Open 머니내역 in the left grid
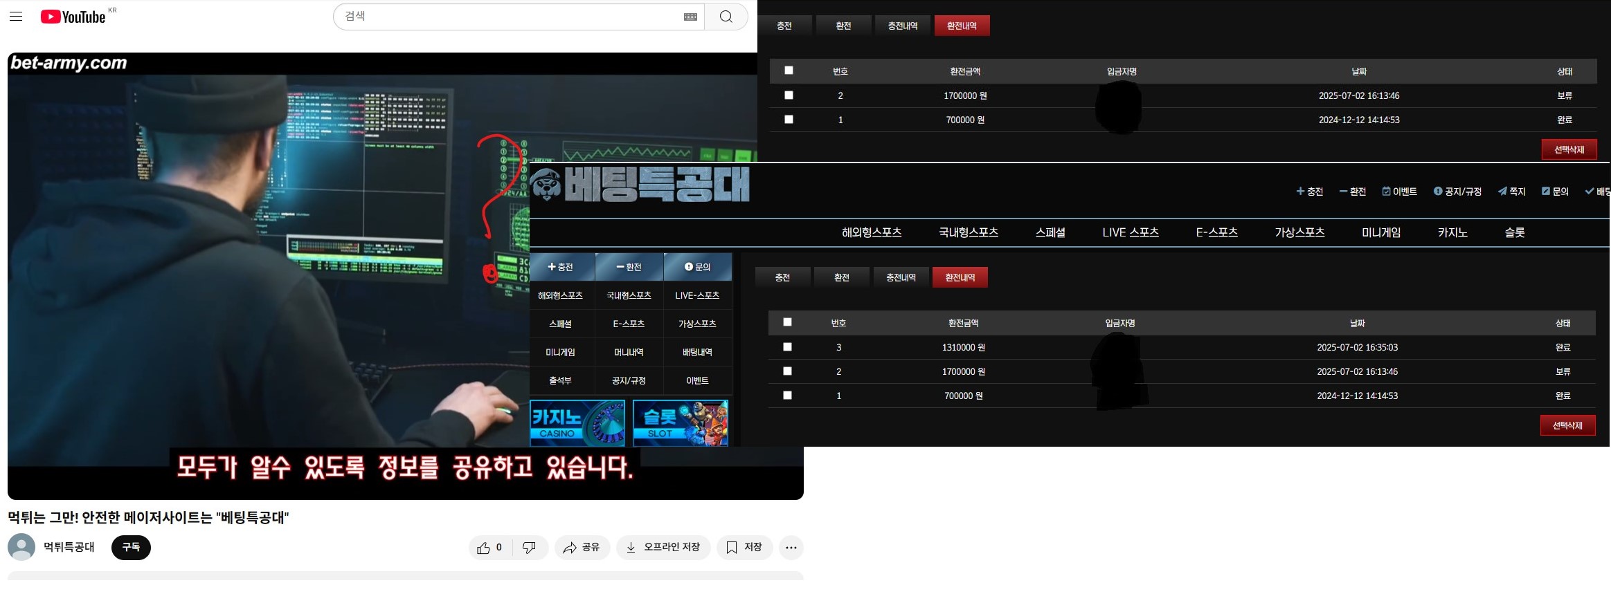Viewport: 1611px width, 603px height. tap(629, 352)
